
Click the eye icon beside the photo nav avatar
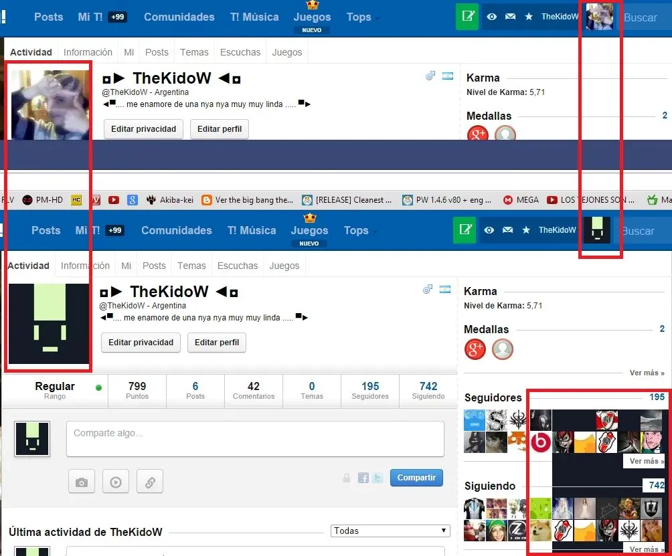(491, 17)
